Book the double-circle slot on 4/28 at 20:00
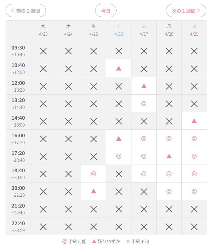Image resolution: width=213 pixels, height=245 pixels. tap(169, 191)
